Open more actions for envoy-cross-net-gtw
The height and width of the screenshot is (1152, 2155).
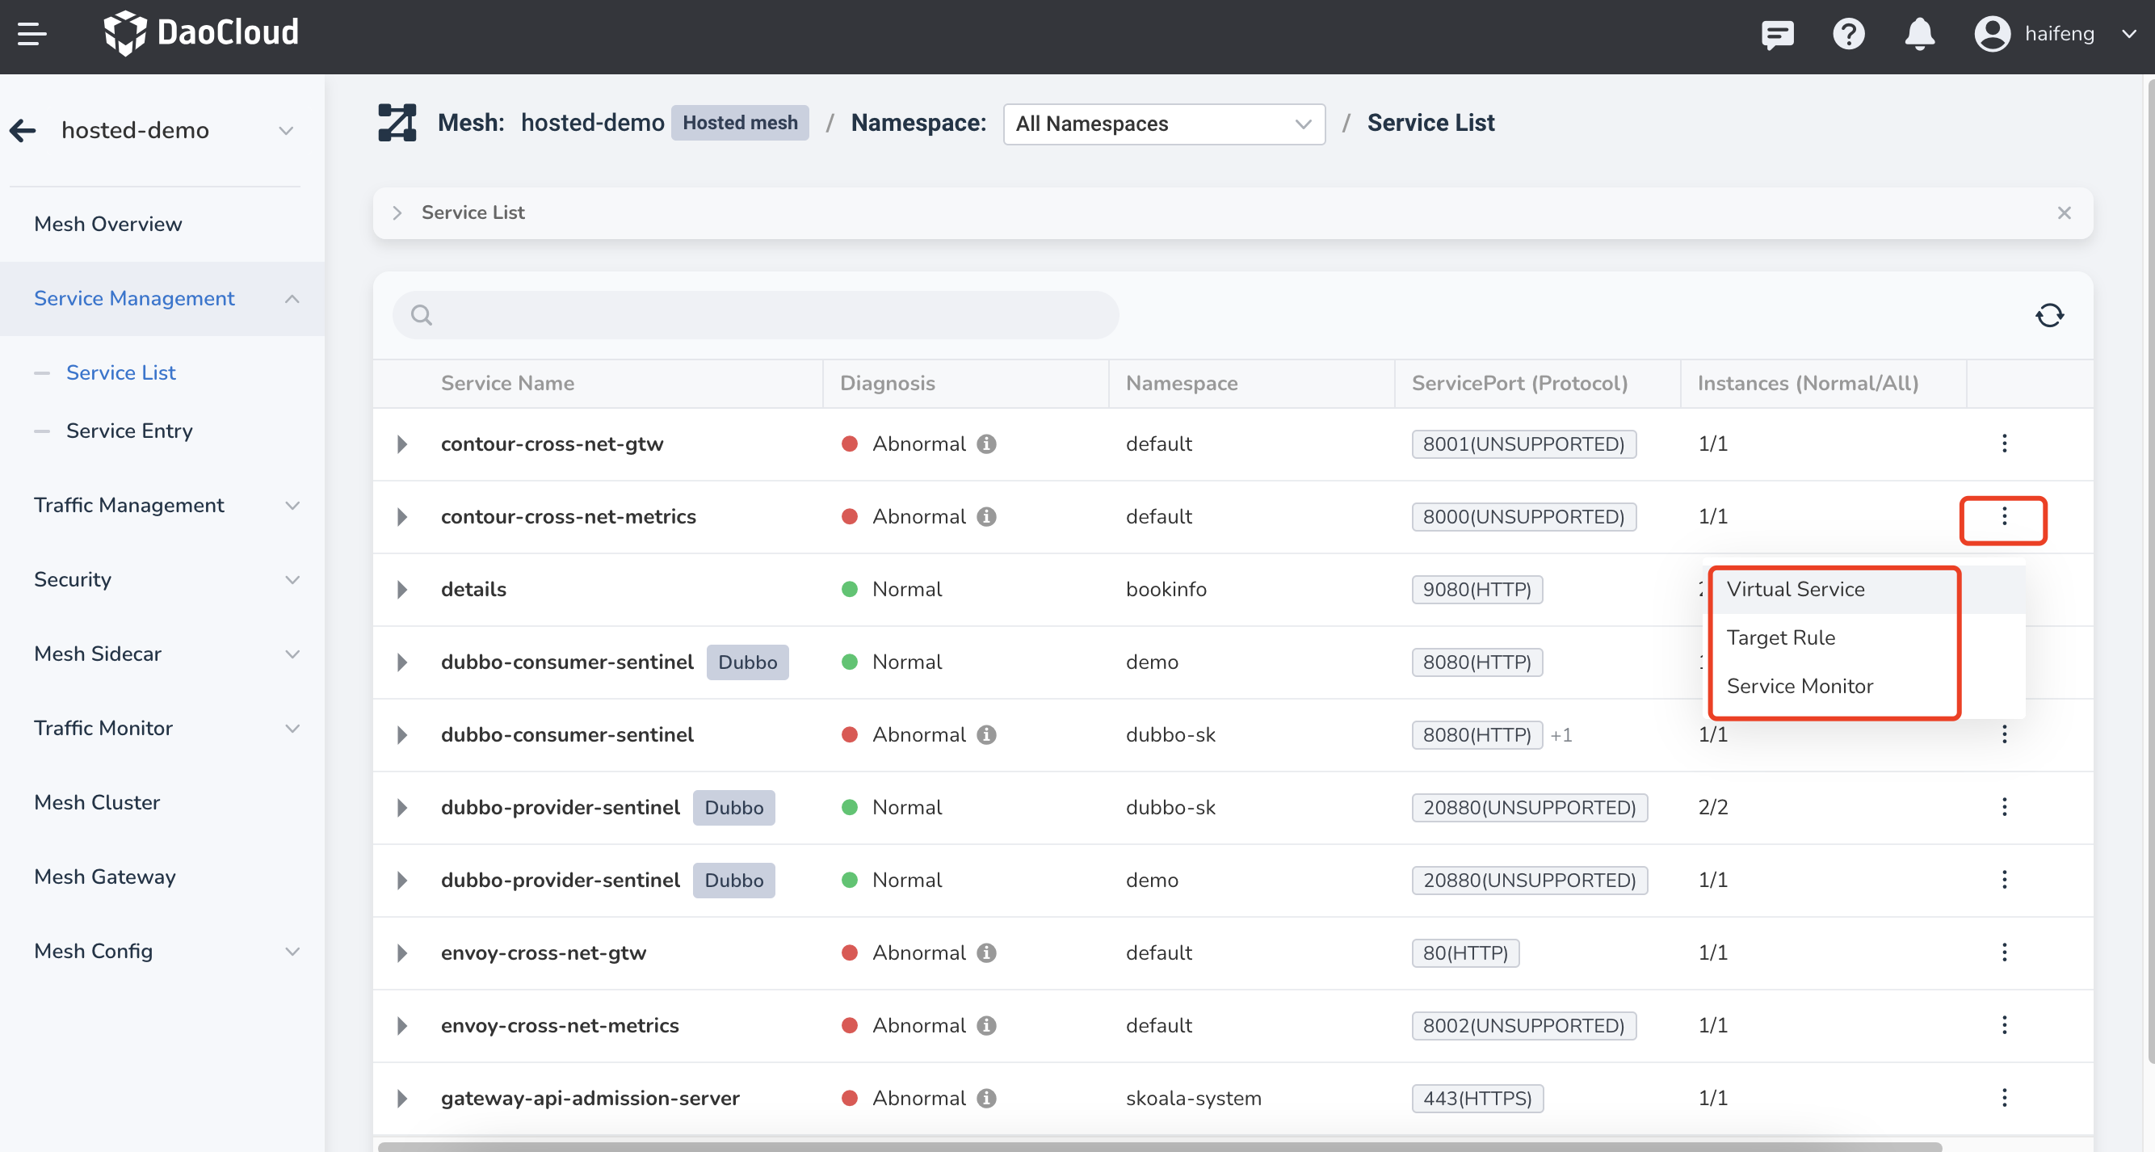pos(2004,953)
